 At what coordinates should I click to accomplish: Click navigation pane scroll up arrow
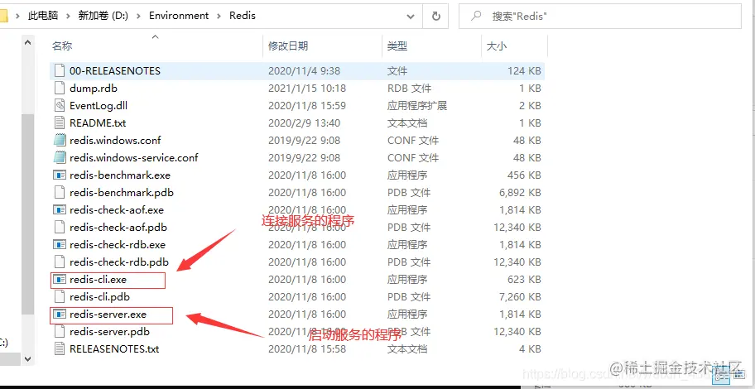tap(27, 42)
